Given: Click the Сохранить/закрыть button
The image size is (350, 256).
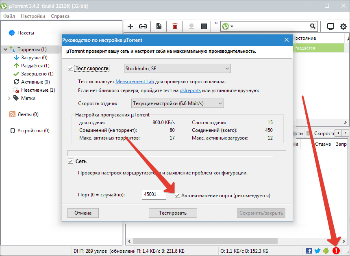Looking at the screenshot, I should pos(261,213).
